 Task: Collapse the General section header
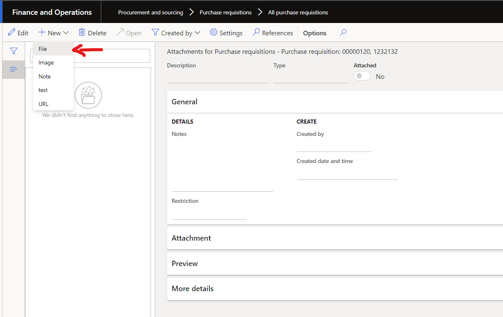[335, 102]
